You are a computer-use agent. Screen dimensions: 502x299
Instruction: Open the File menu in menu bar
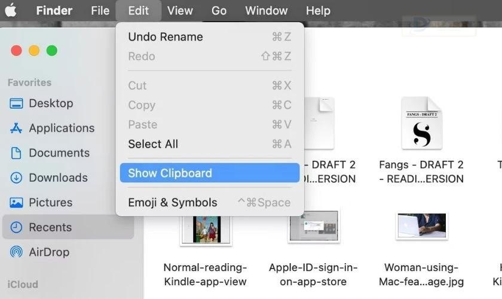100,10
